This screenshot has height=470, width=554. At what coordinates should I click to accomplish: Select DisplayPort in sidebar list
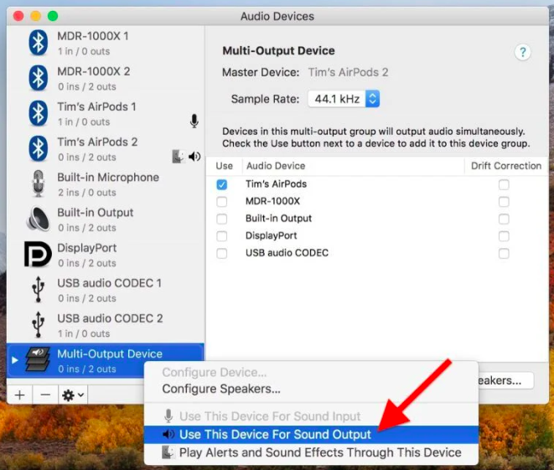[x=106, y=255]
